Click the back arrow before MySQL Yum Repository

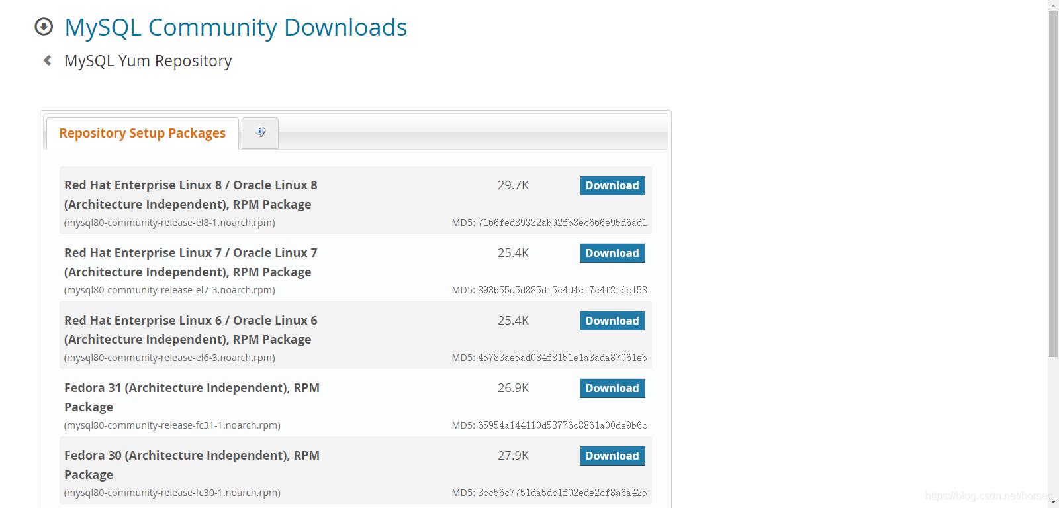click(x=47, y=60)
